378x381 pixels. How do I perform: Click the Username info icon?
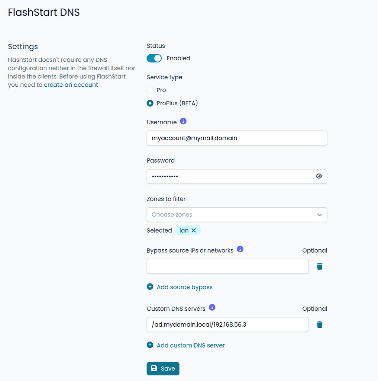[x=182, y=121]
